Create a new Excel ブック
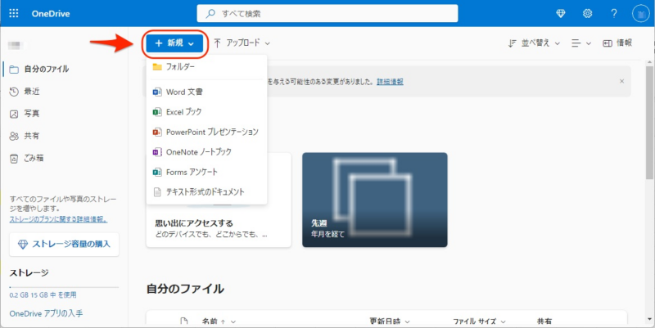 click(206, 112)
